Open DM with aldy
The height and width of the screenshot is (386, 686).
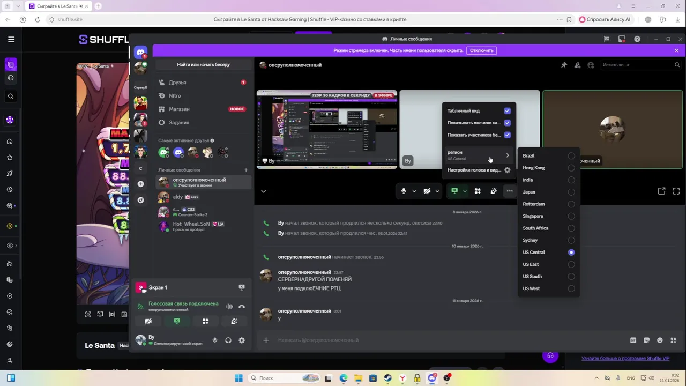tap(203, 197)
